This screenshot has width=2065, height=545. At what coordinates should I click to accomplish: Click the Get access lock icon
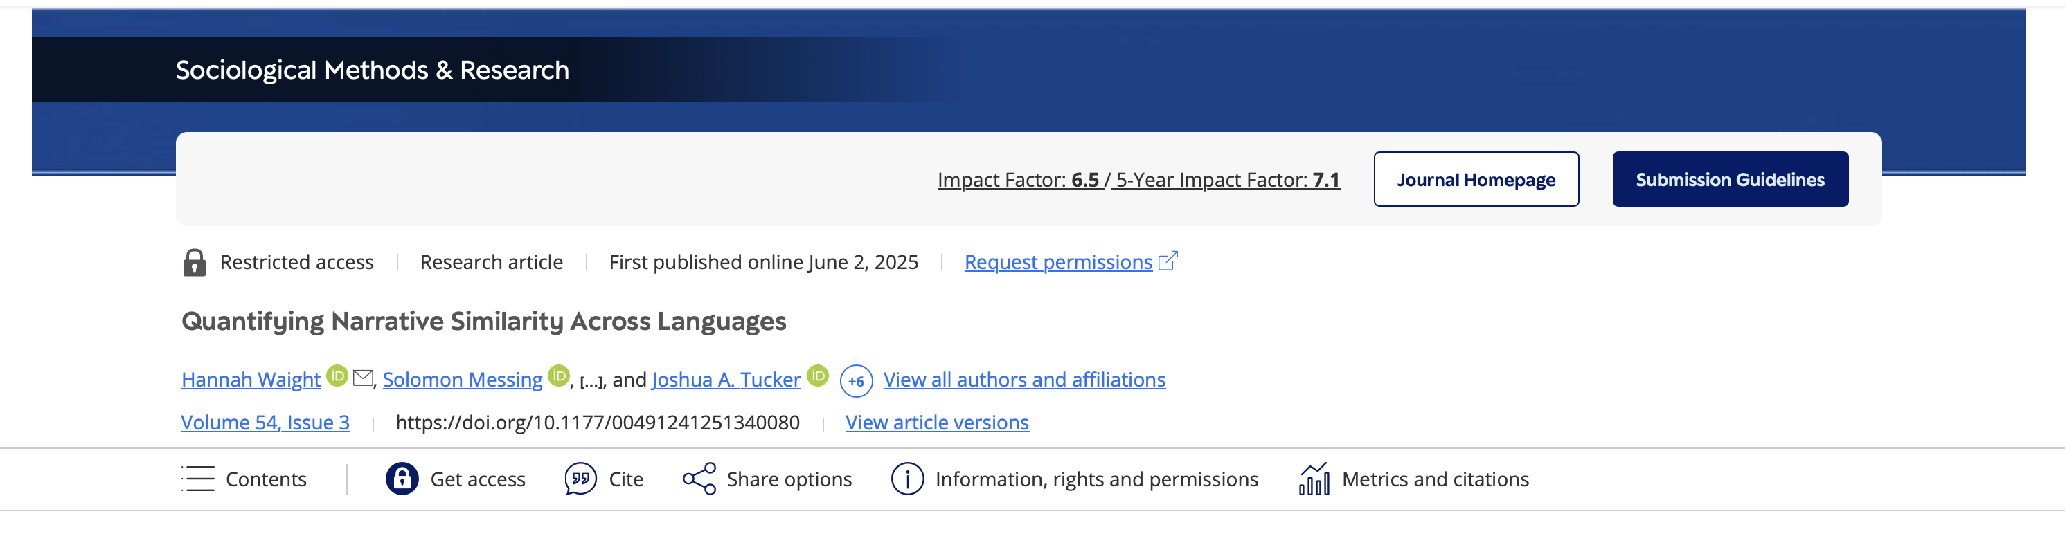click(402, 479)
